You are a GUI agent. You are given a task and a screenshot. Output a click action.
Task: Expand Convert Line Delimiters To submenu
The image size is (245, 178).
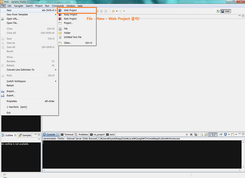pos(30,70)
